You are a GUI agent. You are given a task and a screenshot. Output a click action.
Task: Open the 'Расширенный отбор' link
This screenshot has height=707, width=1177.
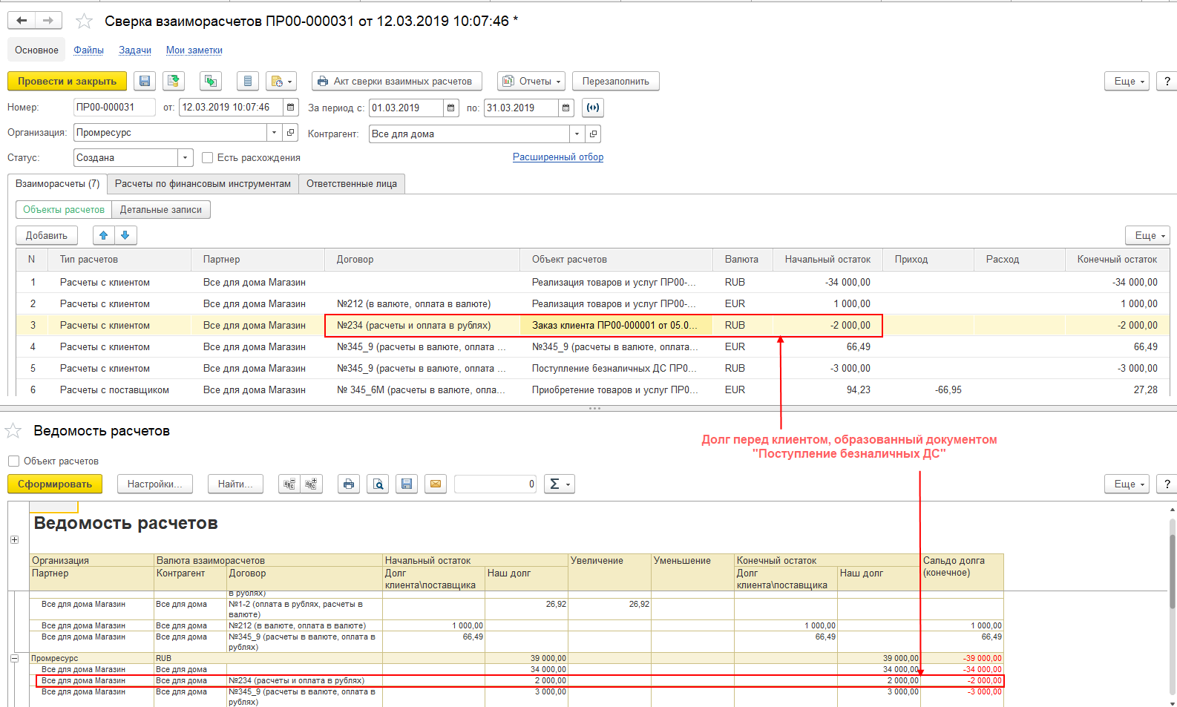(x=557, y=157)
